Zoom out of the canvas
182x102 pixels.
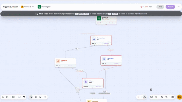(x=166, y=97)
